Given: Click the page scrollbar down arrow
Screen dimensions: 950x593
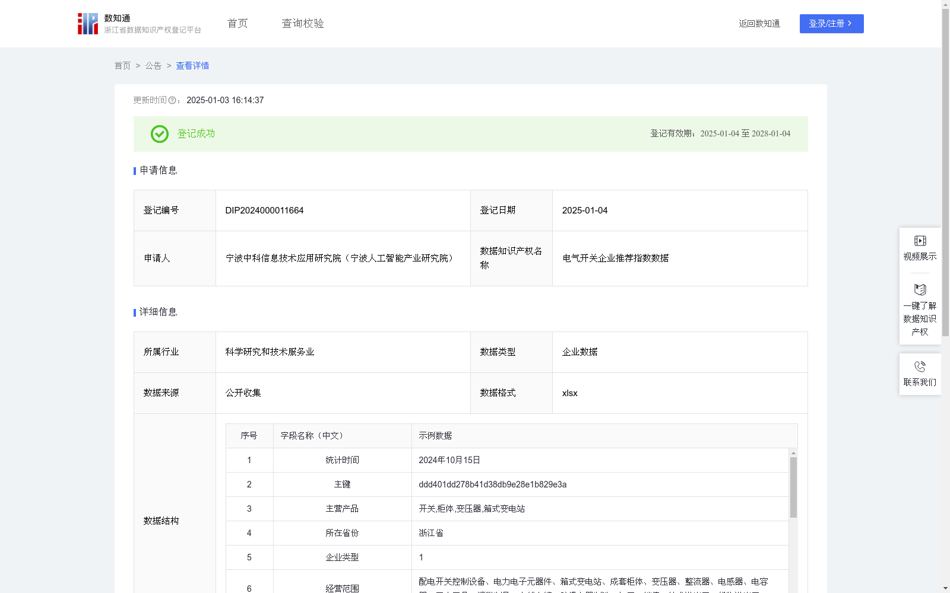Looking at the screenshot, I should point(945,589).
